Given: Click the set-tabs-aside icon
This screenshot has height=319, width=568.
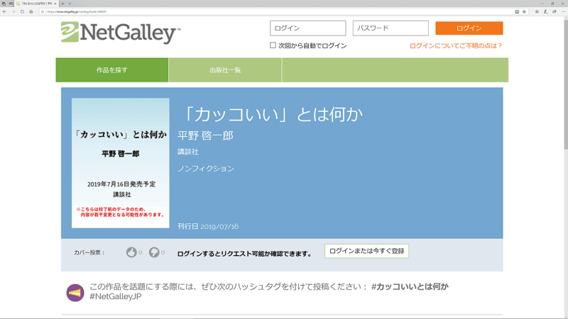Looking at the screenshot, I should coord(11,4).
